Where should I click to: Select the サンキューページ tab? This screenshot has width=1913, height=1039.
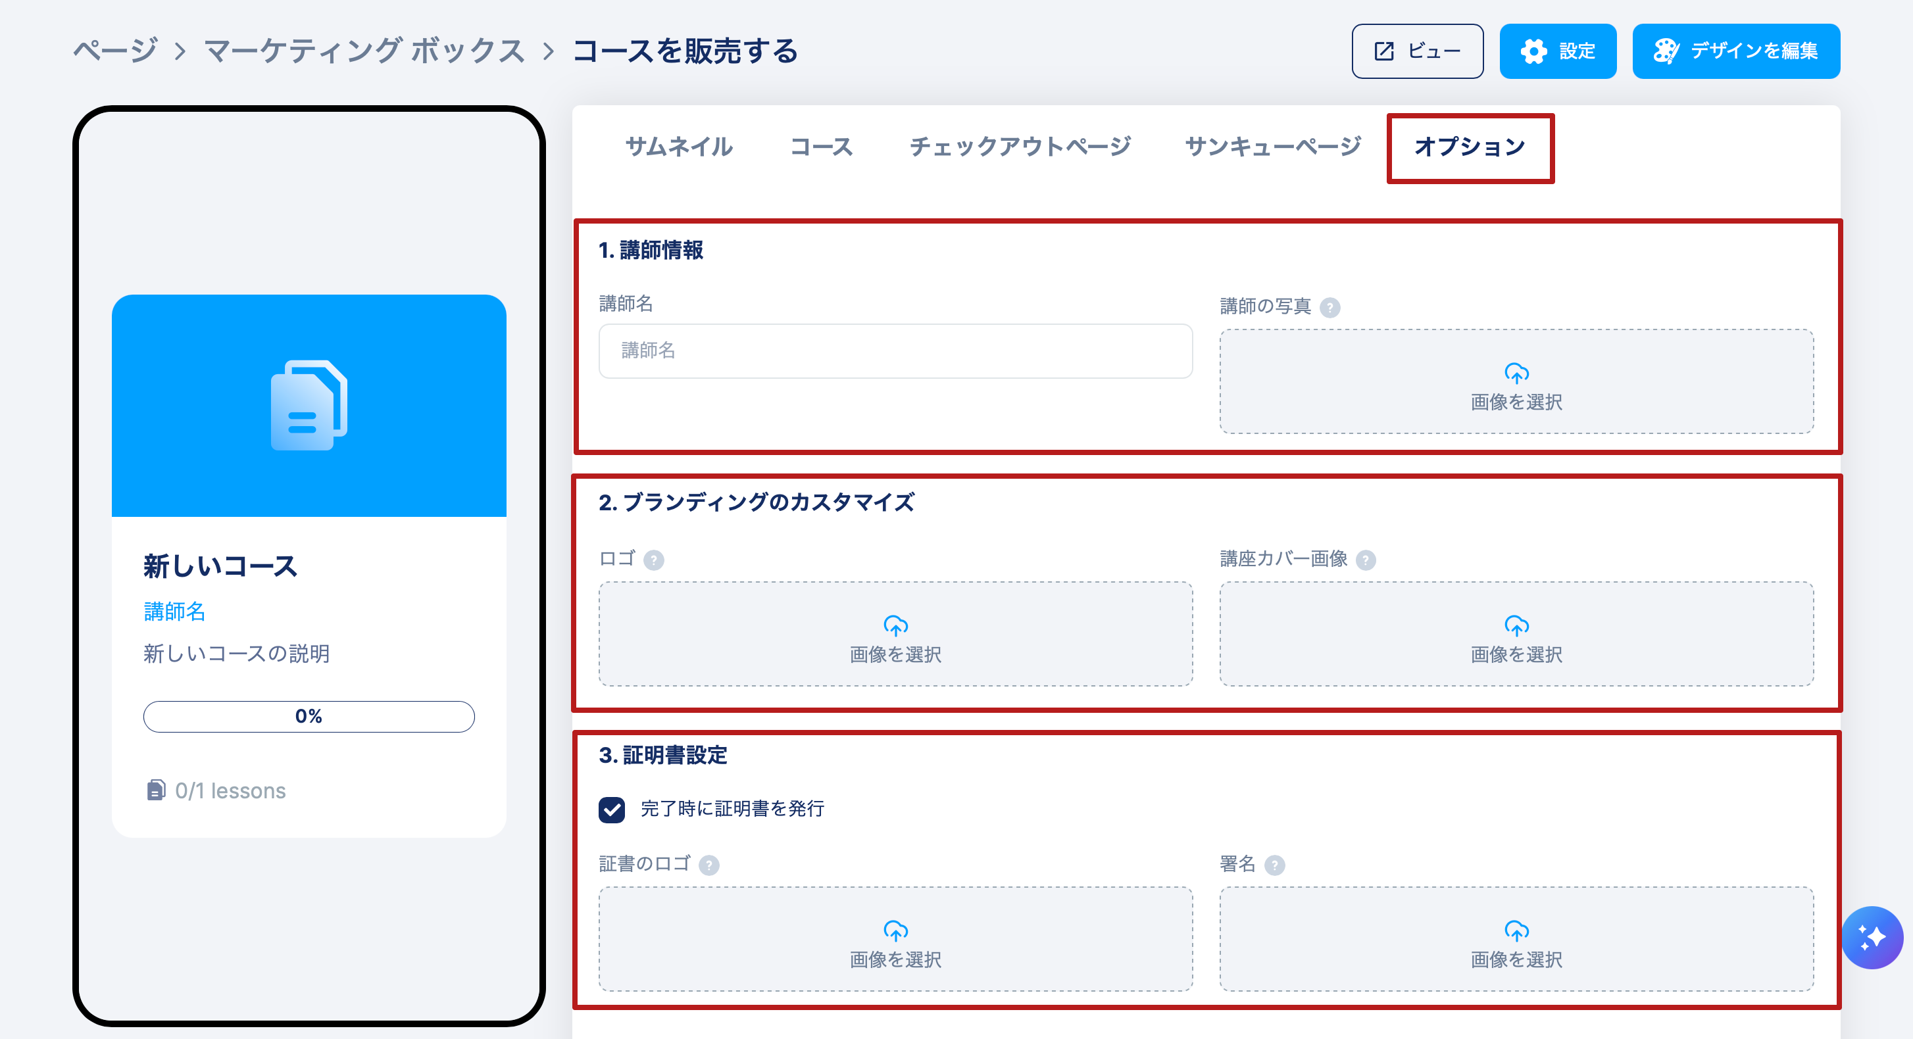click(x=1272, y=146)
